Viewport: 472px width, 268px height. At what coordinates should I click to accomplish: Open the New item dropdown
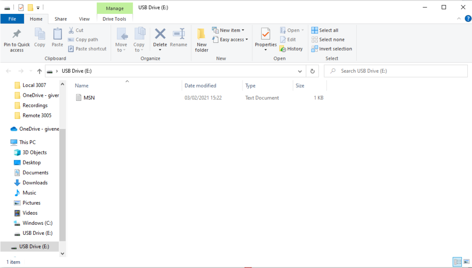[x=228, y=30]
